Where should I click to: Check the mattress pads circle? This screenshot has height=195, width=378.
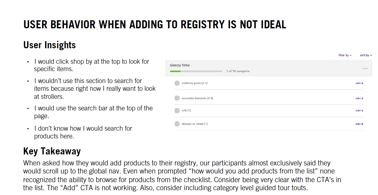click(x=177, y=83)
